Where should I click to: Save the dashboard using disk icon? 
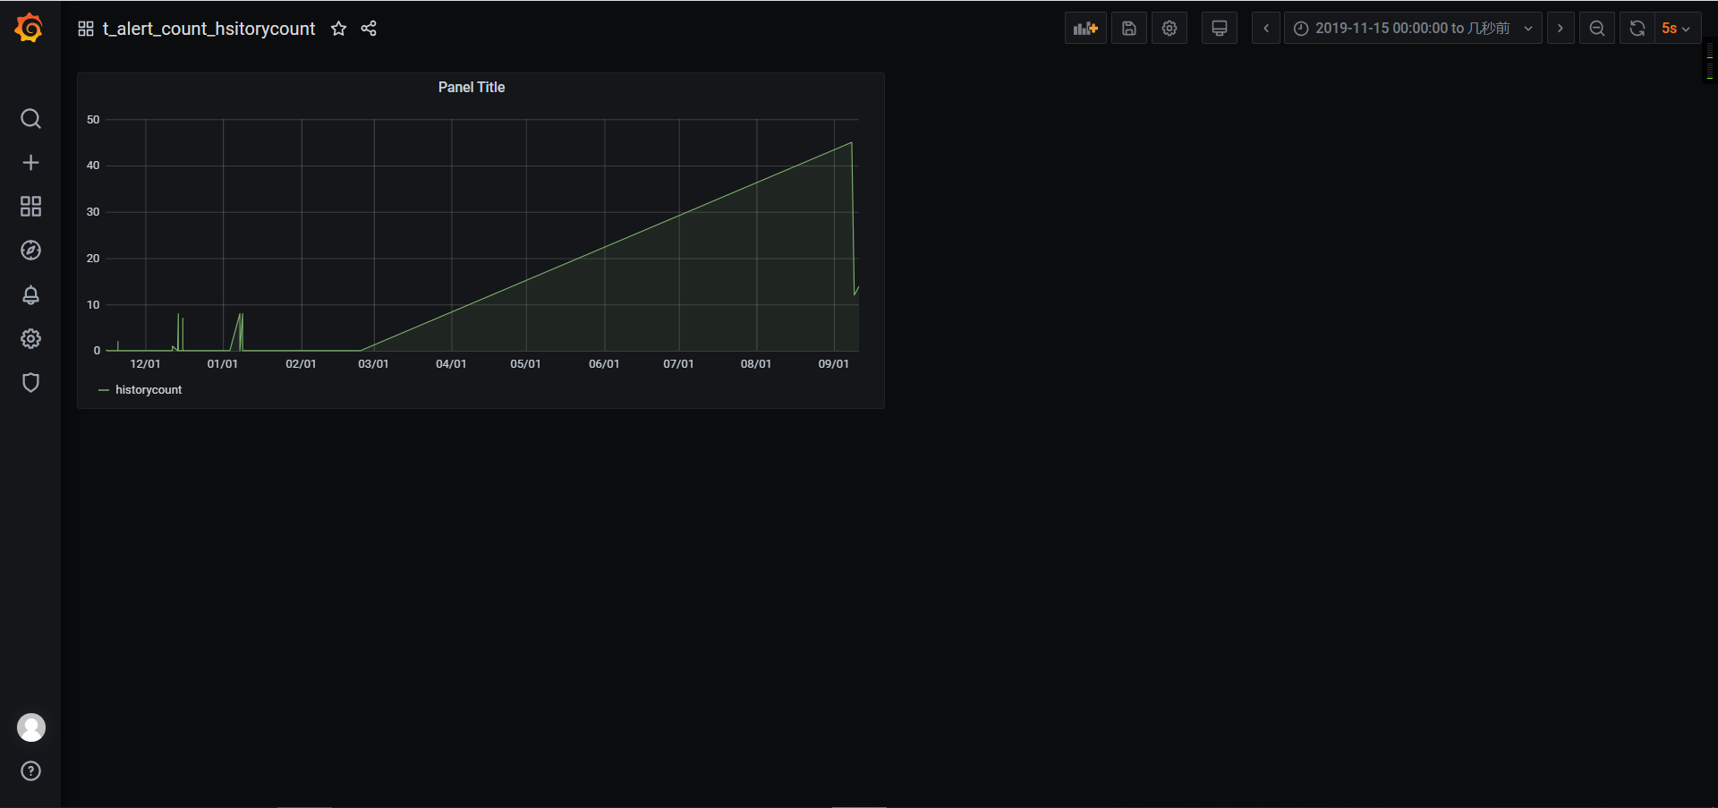point(1128,28)
